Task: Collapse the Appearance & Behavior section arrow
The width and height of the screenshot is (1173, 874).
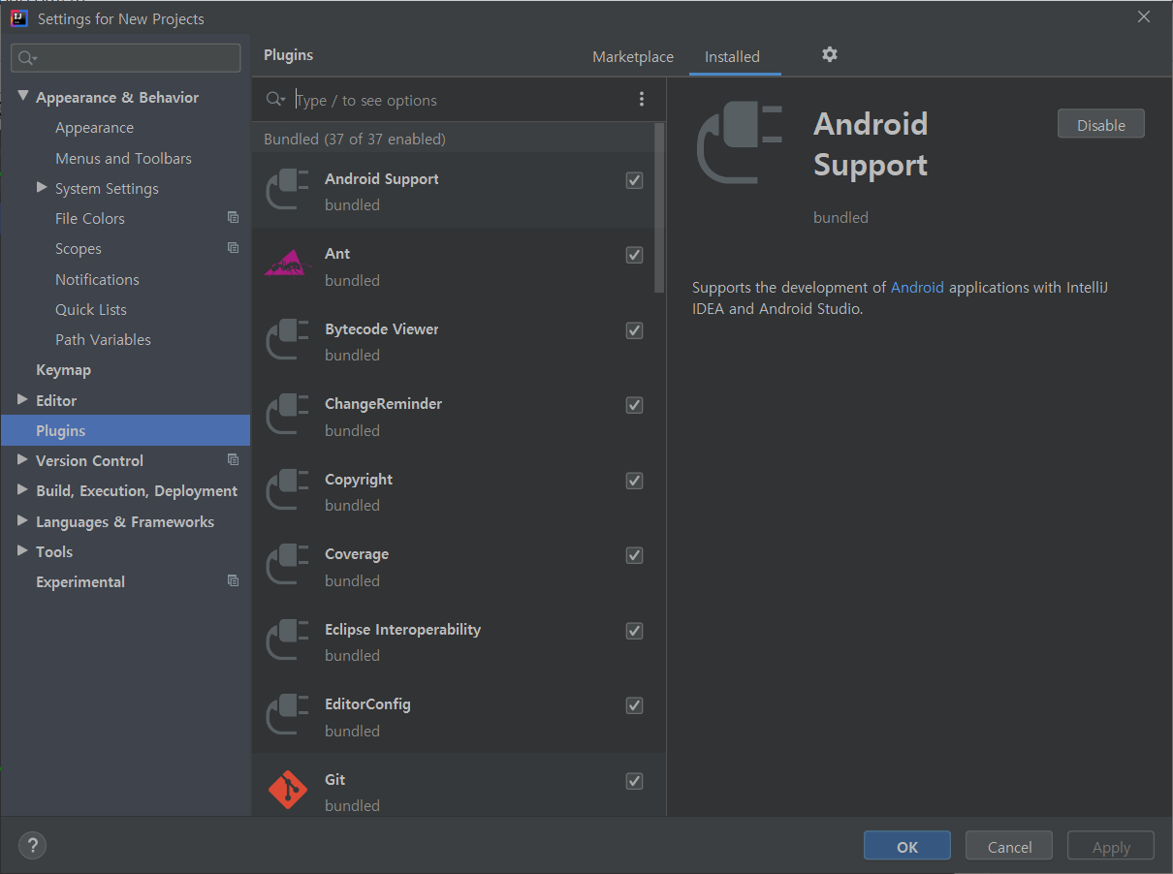Action: 23,96
